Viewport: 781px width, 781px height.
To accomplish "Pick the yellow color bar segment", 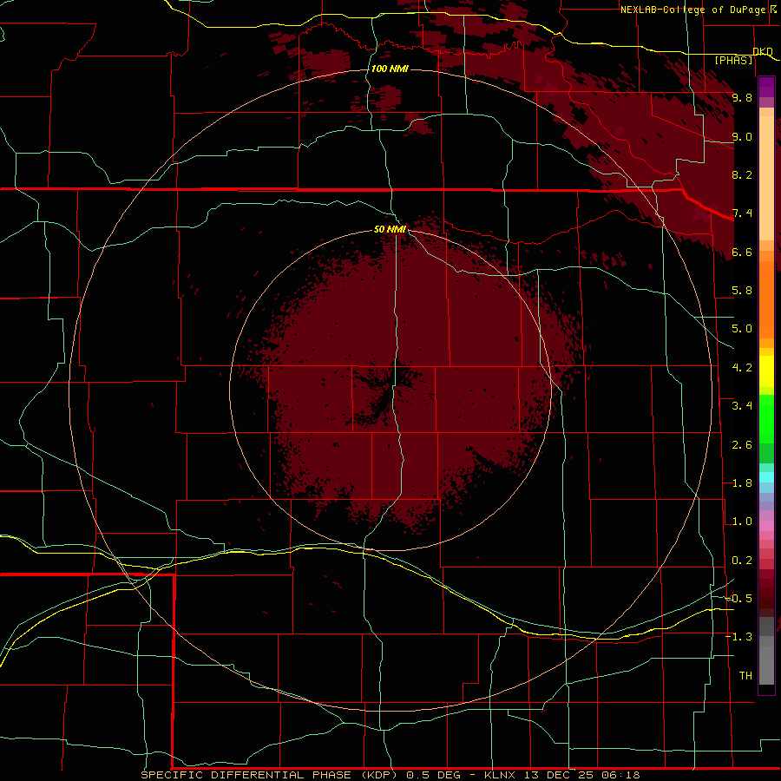I will (x=766, y=371).
